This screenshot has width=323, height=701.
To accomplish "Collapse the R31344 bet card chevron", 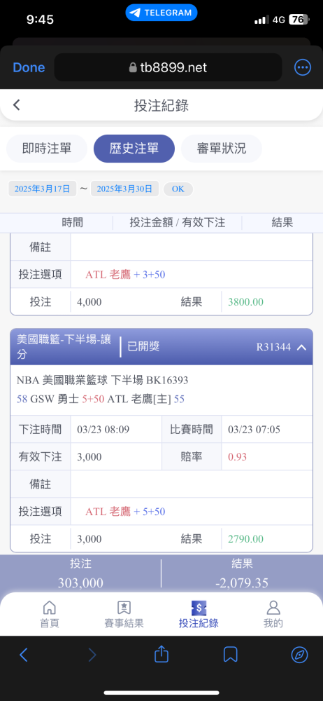I will coord(301,348).
